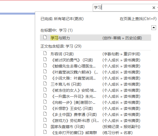Open 《蛤蟆先生去看心理医生 result
The image size is (158, 136).
coord(96,66)
